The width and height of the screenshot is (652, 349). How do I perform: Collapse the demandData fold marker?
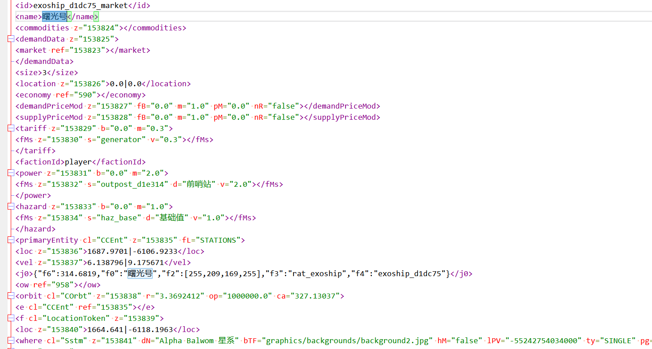click(x=11, y=39)
